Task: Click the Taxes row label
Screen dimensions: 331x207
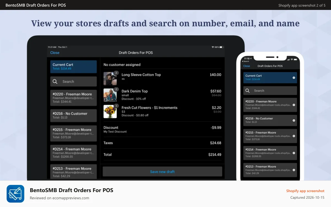Action: pyautogui.click(x=108, y=143)
